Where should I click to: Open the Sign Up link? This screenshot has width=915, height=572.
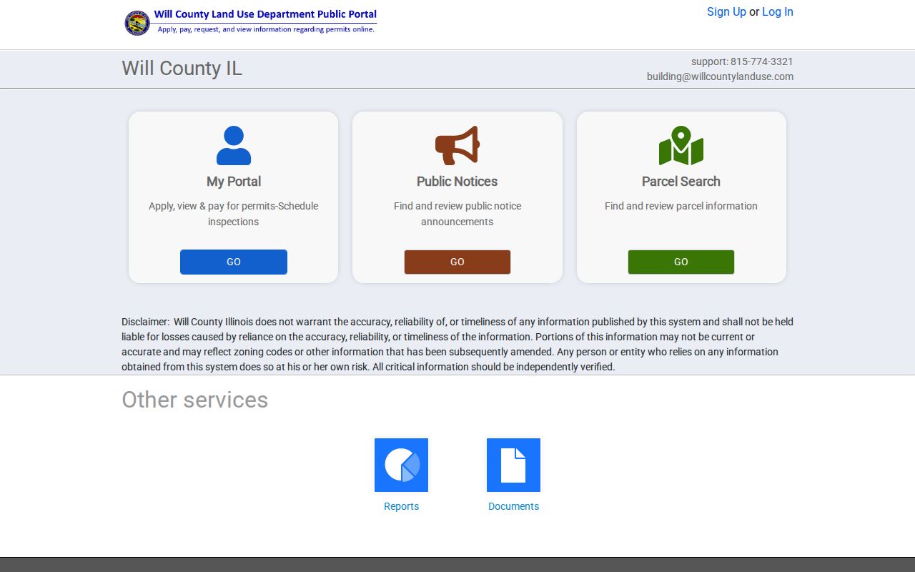click(x=726, y=11)
